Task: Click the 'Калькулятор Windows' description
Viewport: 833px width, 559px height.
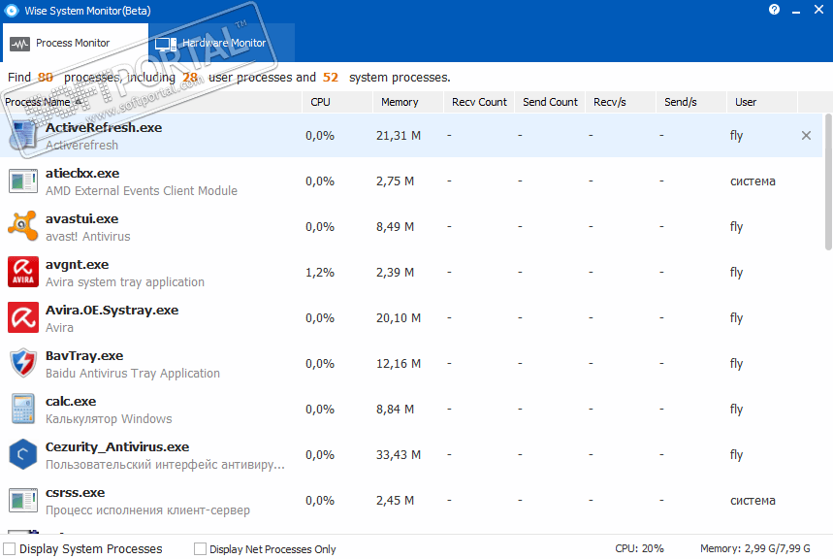Action: 109,419
